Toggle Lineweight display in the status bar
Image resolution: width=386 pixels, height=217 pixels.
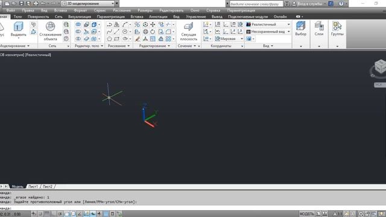pyautogui.click(x=99, y=214)
